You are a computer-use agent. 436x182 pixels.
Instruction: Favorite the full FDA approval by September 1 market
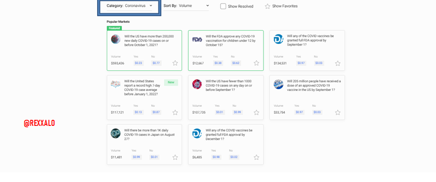tap(337, 63)
